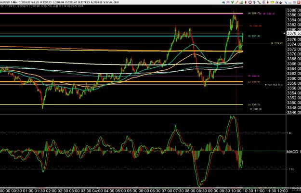Viewport: 301px width, 193px height.
Task: Click the 3376.00 price axis label
Action: (x=294, y=39)
